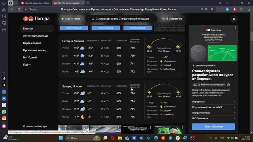Open the На 10 дней forecast
The width and height of the screenshot is (253, 142).
click(30, 58)
